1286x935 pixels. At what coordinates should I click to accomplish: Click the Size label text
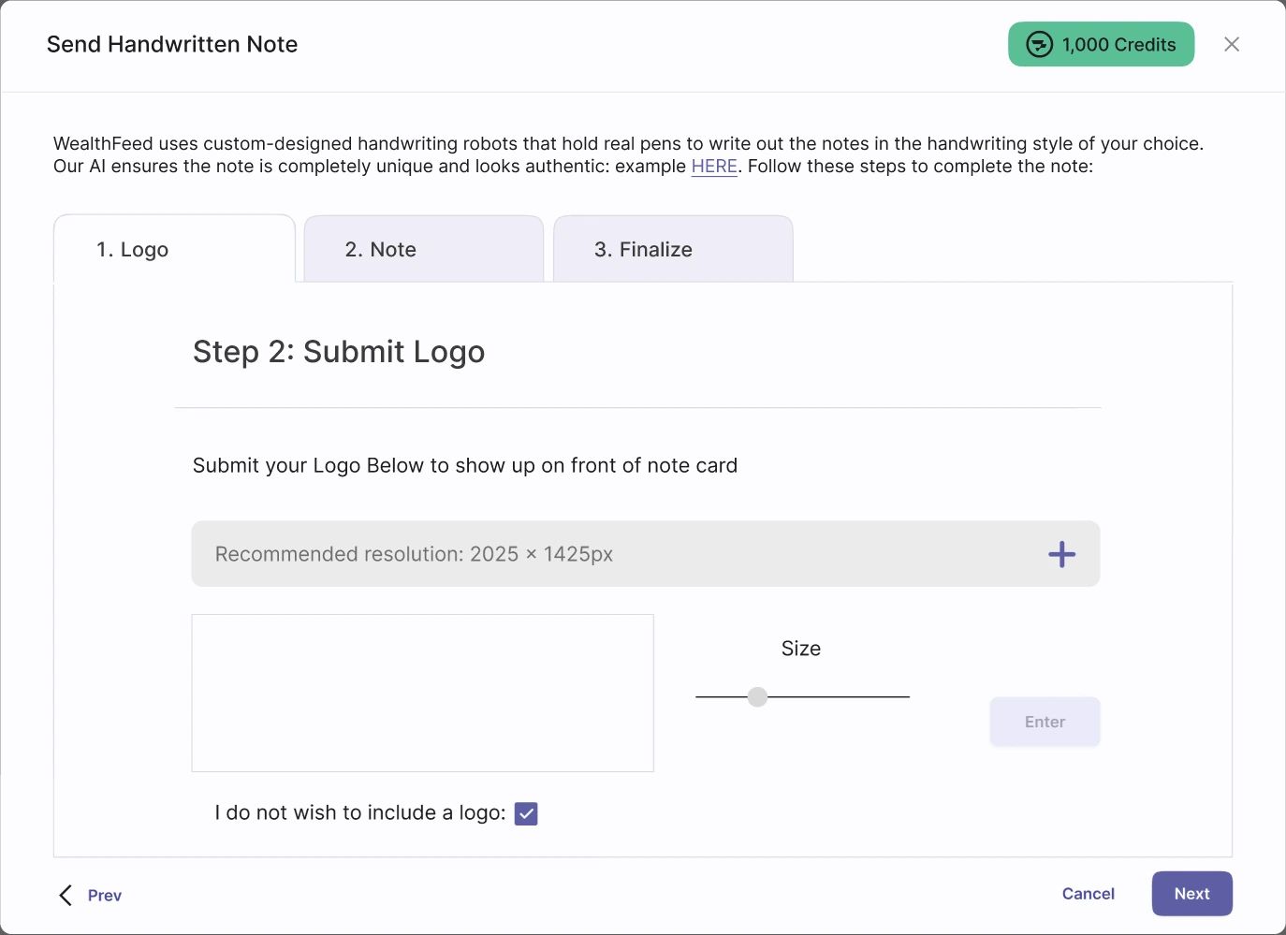pyautogui.click(x=801, y=649)
